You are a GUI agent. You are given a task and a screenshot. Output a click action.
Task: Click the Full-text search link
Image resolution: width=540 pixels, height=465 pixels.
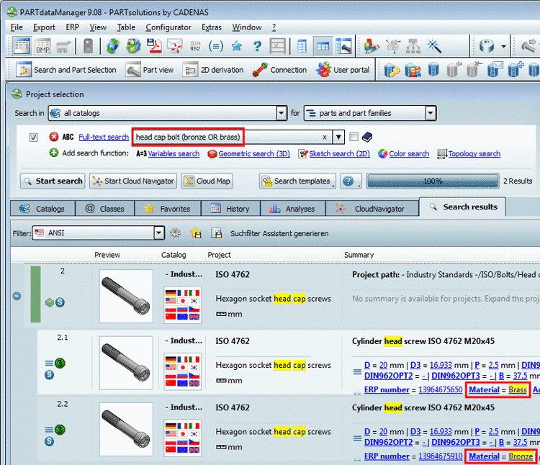[104, 137]
